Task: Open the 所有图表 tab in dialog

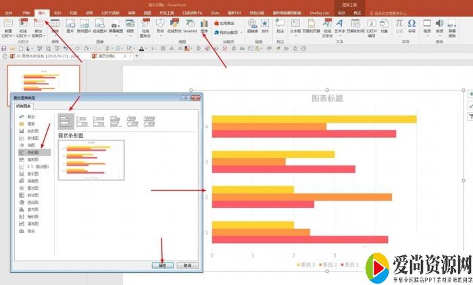Action: point(24,106)
